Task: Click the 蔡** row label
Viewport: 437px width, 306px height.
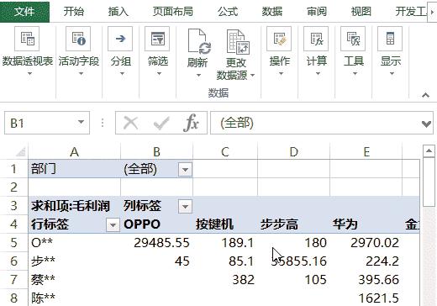Action: (43, 280)
